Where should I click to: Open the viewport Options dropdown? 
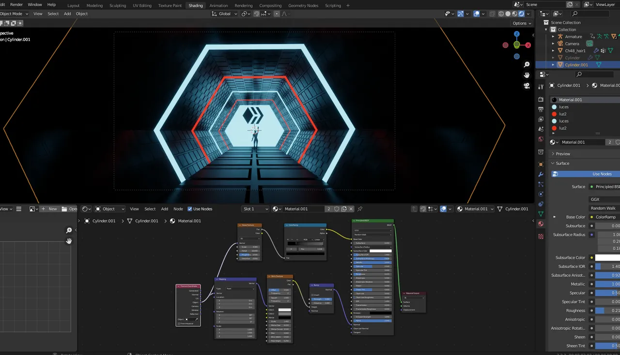tap(522, 23)
